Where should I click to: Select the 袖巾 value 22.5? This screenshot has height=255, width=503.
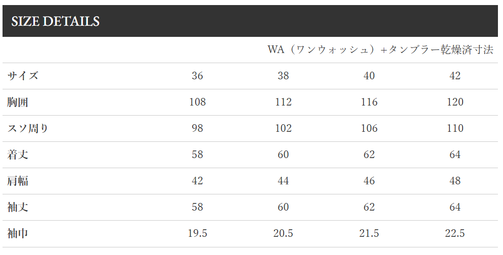point(455,234)
